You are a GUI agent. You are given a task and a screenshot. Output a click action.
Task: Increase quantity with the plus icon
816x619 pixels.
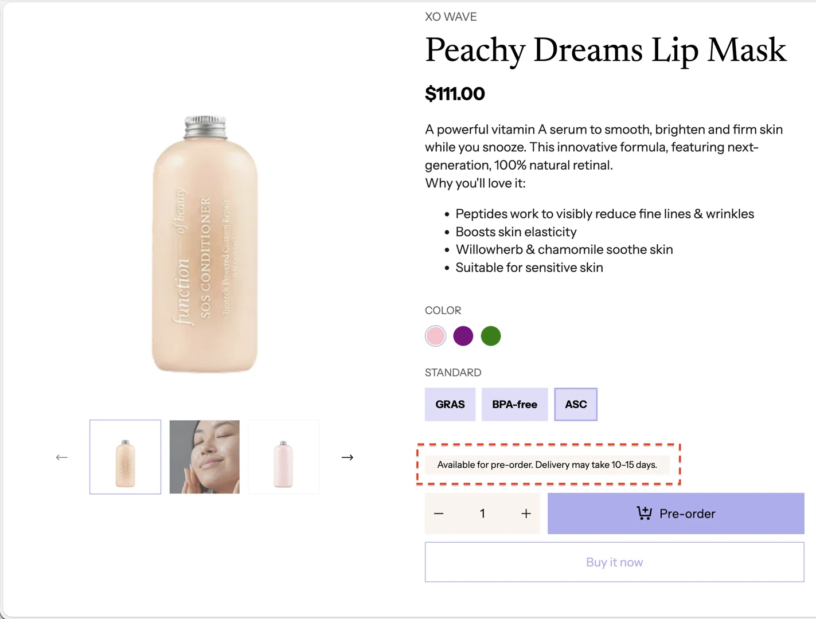[x=526, y=514]
